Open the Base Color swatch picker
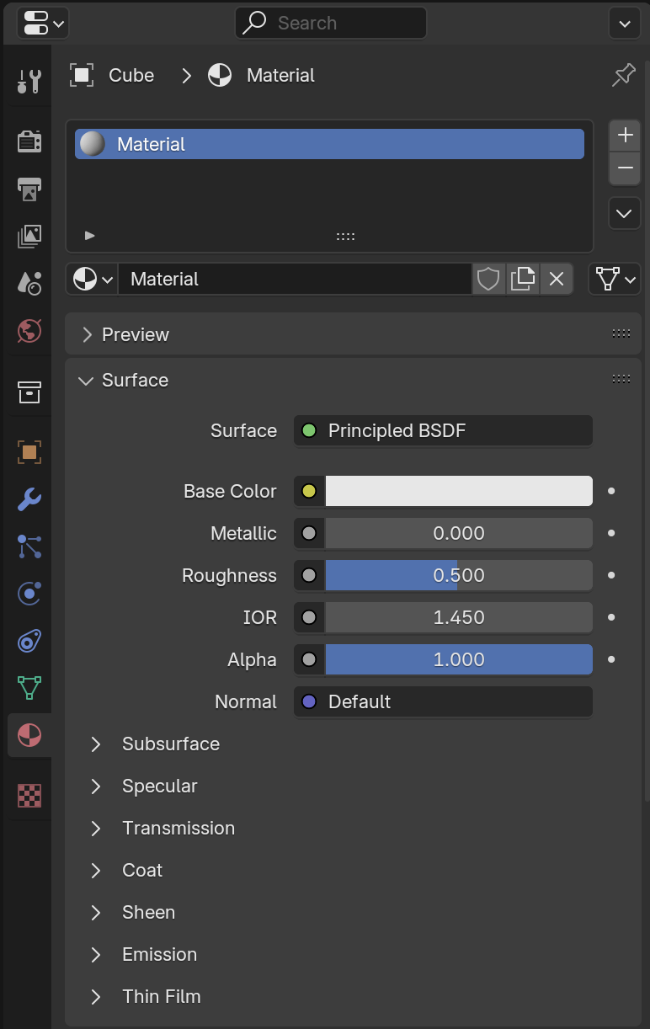The image size is (650, 1029). point(459,491)
